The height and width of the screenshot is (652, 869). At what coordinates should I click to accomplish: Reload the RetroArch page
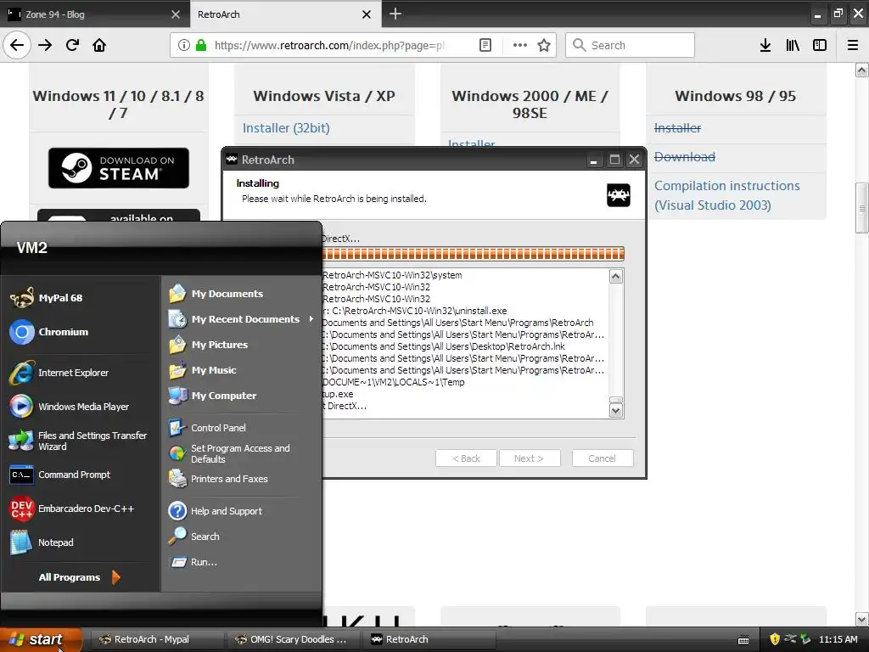tap(72, 45)
